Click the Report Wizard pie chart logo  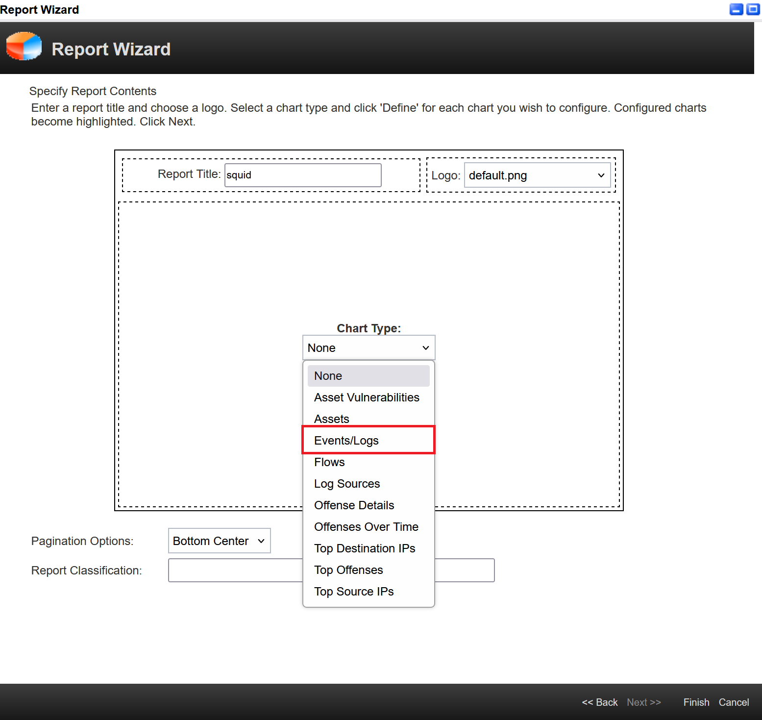[24, 47]
